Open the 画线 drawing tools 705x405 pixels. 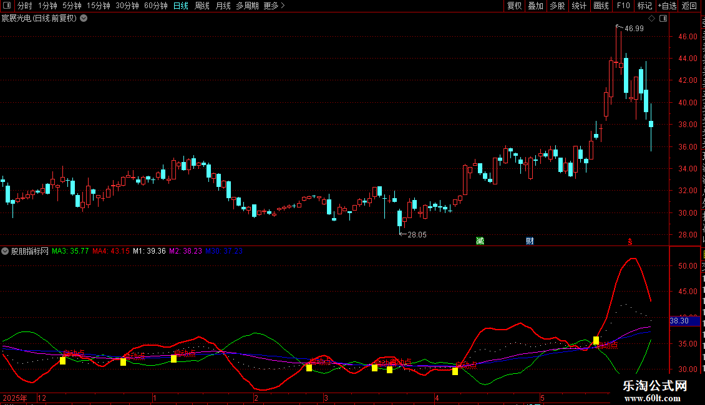click(601, 6)
